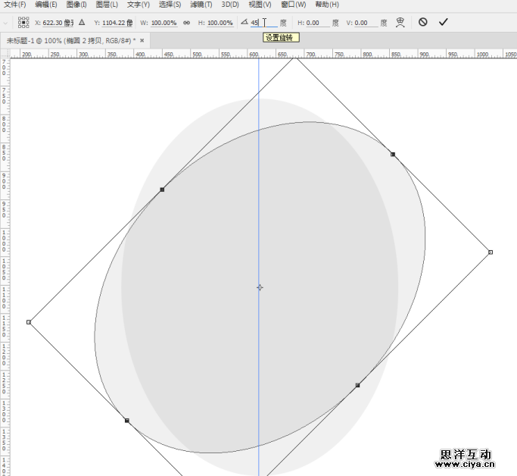Select the 未标题-1 document tab
The width and height of the screenshot is (517, 476).
pos(70,39)
